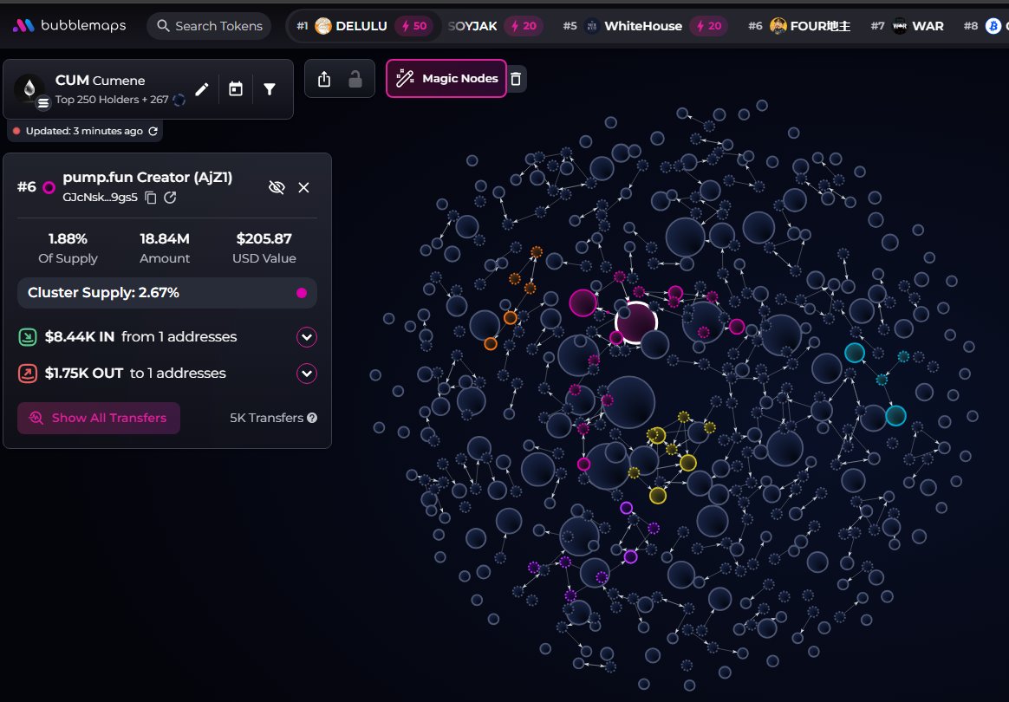Open the 5K Transfers help question mark
The height and width of the screenshot is (702, 1009).
click(x=312, y=418)
